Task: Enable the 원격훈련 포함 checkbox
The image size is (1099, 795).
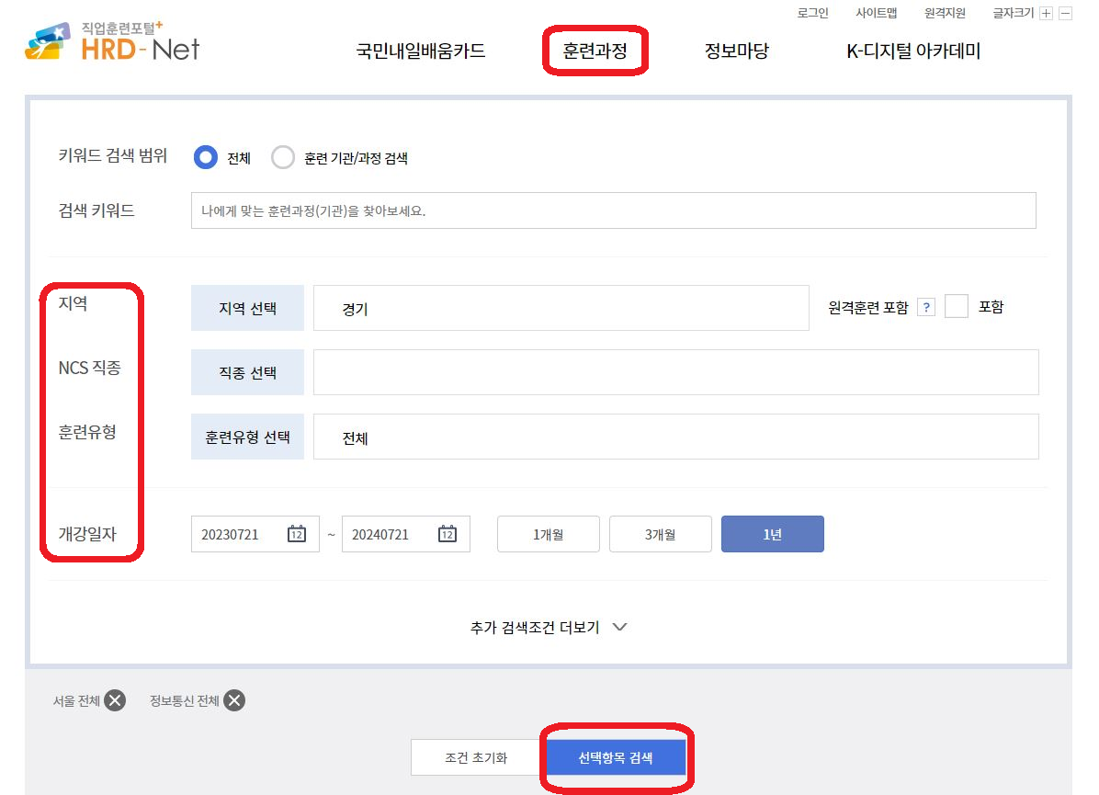Action: point(956,307)
